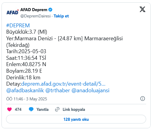Screen dimensions: 166x131
Task: Open the @DepremDairesi handle
Action: click(x=36, y=16)
